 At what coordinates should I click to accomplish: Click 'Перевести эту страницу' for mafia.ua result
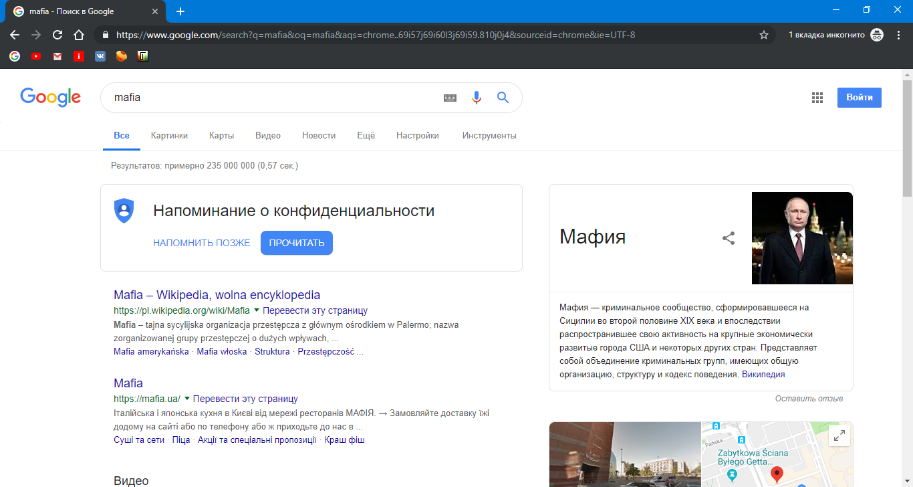[x=245, y=399]
